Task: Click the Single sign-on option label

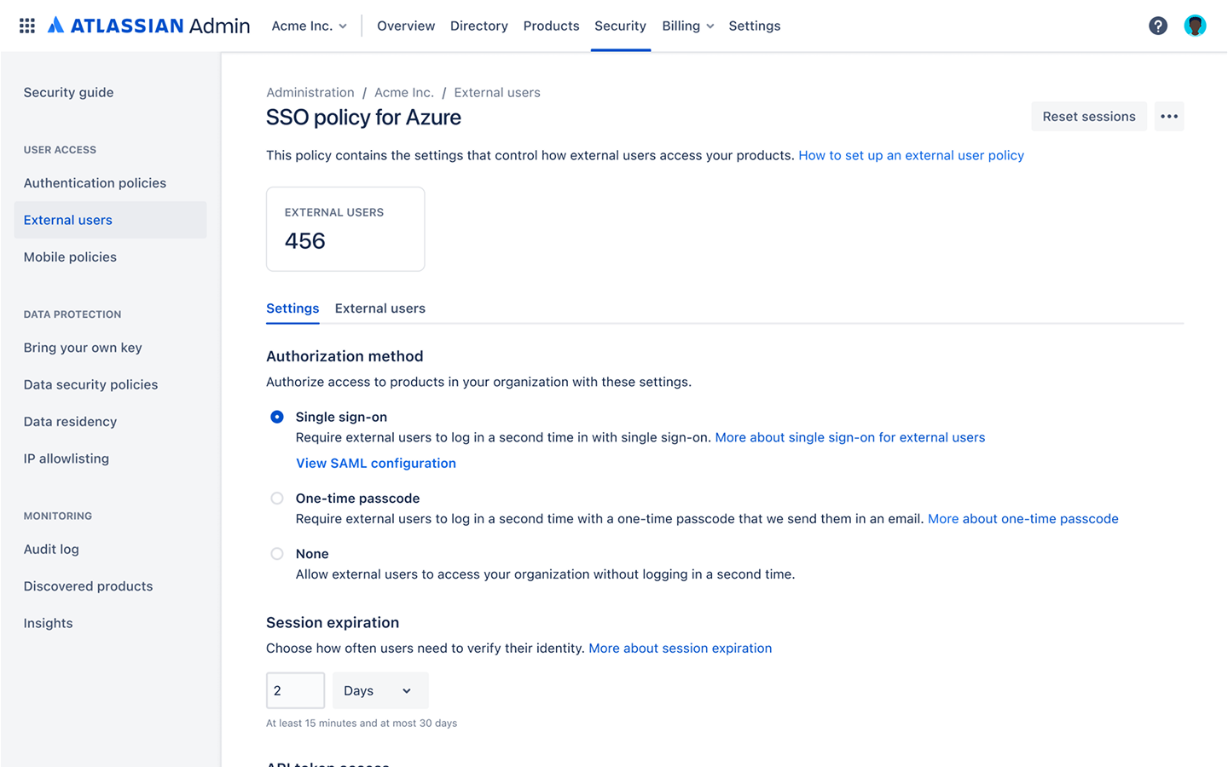Action: coord(341,418)
